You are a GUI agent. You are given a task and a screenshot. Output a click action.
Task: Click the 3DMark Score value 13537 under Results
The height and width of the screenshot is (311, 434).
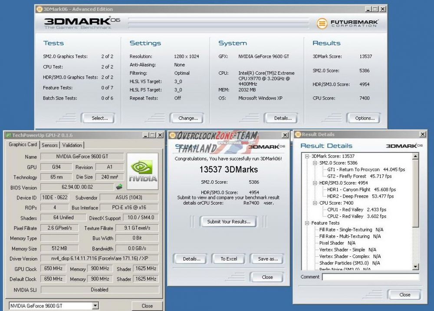point(365,56)
